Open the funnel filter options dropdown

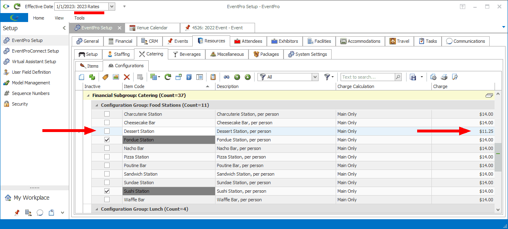tap(329, 77)
